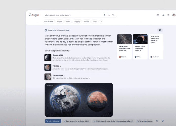Click 'This planet is similar to Earth in size' description
This screenshot has height=126, width=176.
71,78
